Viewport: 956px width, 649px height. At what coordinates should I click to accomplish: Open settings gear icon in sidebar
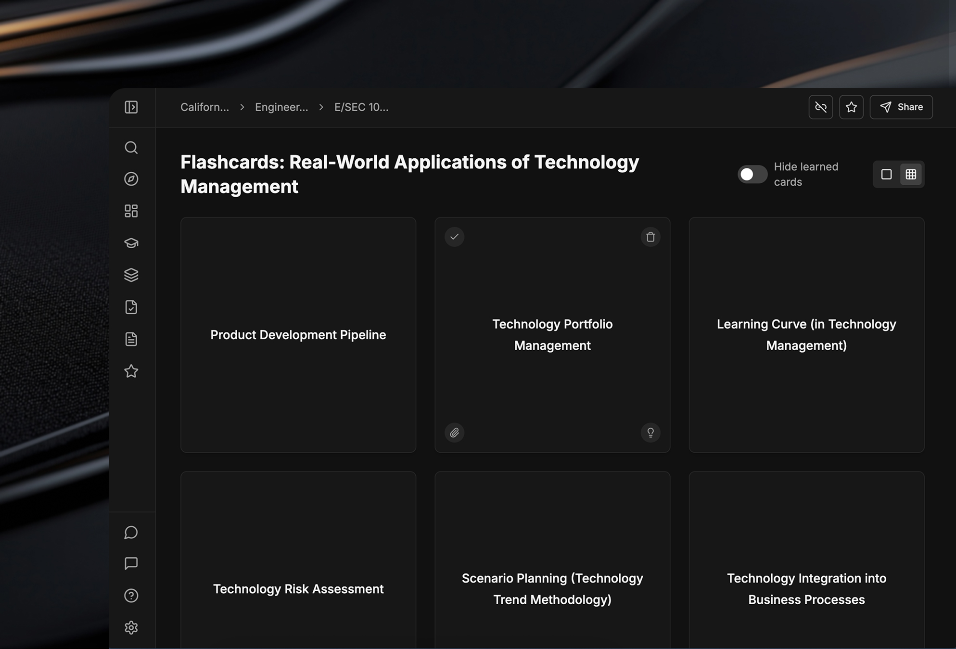[131, 628]
